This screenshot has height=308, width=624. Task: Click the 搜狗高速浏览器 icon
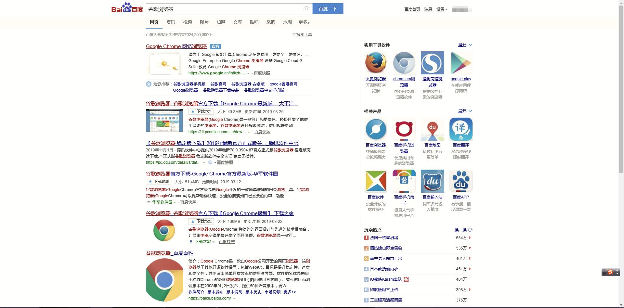click(432, 63)
